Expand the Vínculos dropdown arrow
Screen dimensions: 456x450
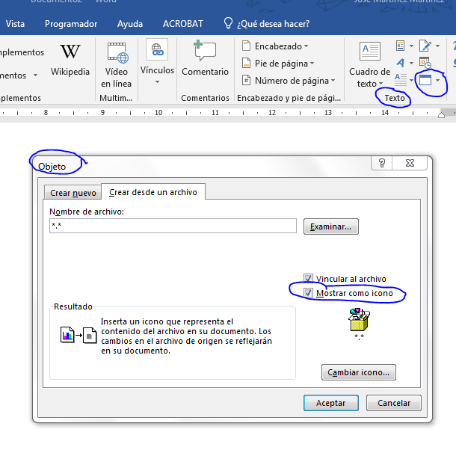[157, 82]
